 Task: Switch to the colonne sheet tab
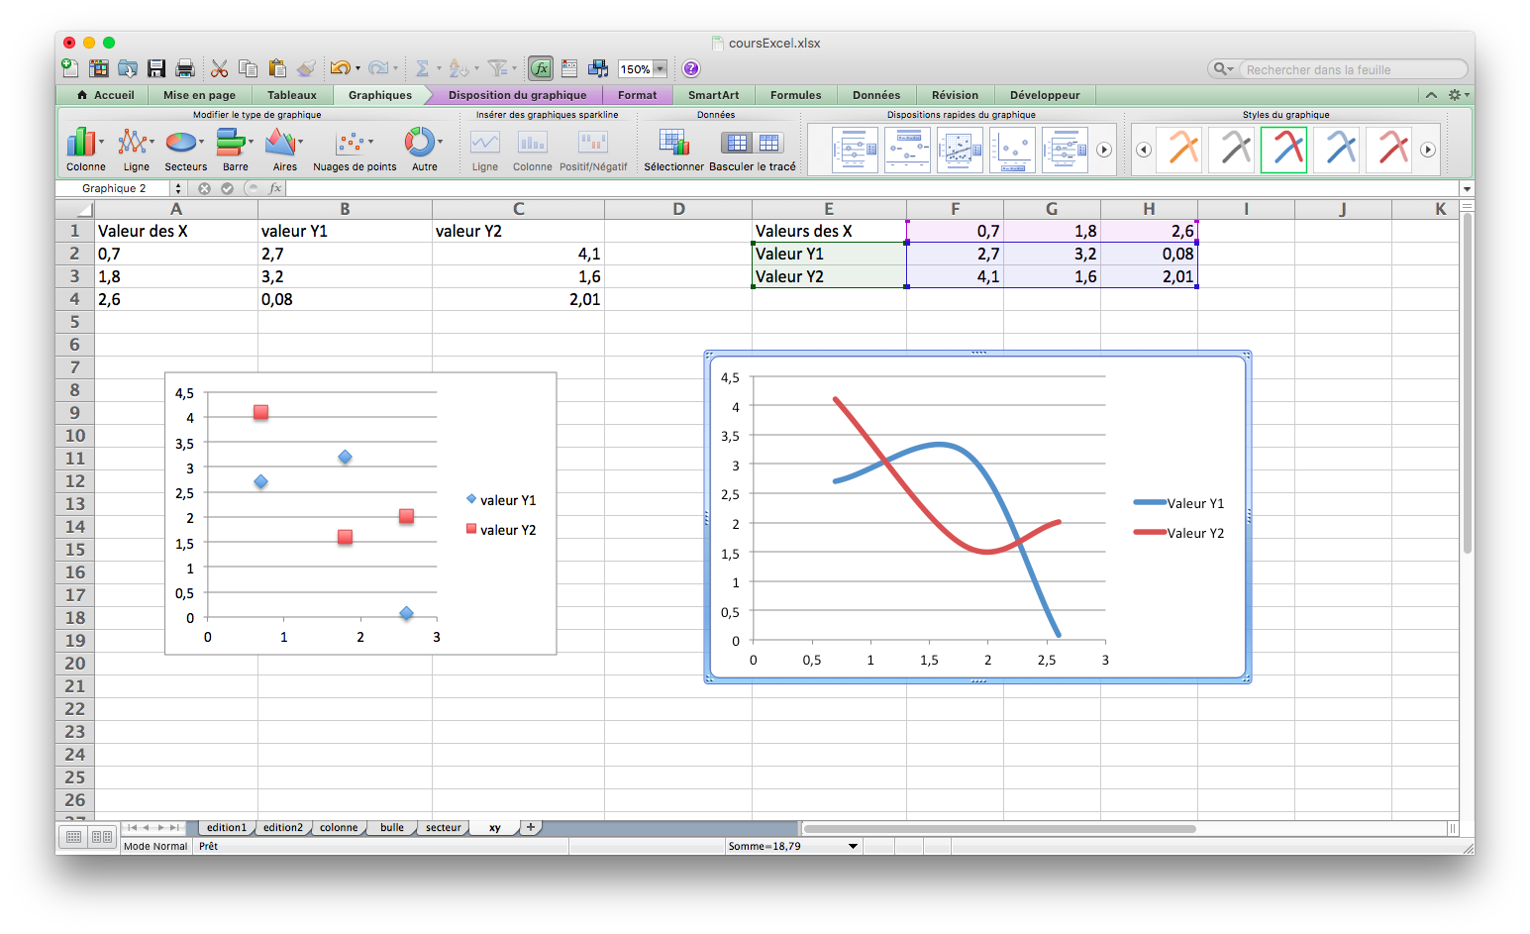tap(339, 828)
